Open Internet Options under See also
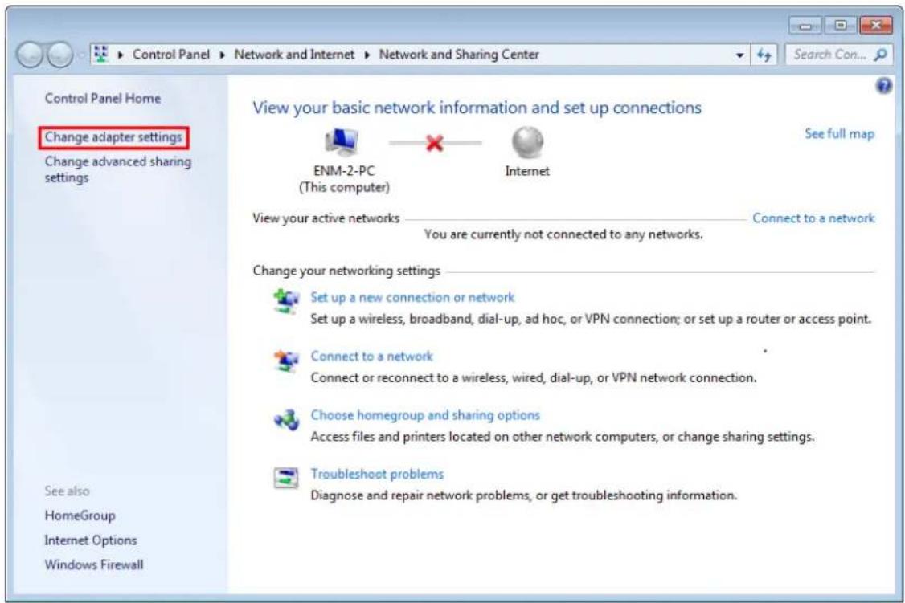This screenshot has height=603, width=905. tap(91, 540)
